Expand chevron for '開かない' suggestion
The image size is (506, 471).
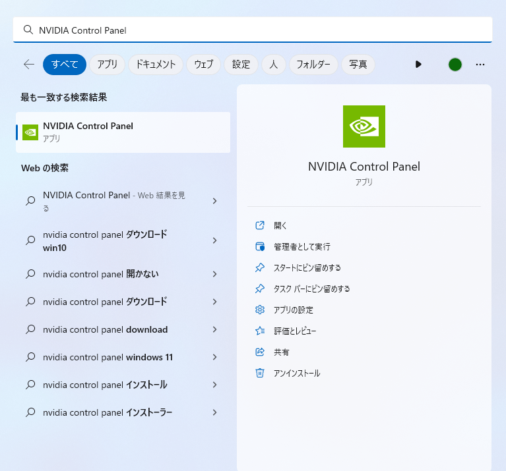[214, 274]
